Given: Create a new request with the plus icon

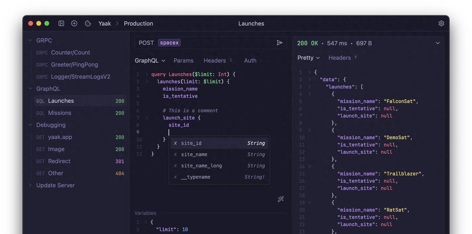Looking at the screenshot, I should (x=74, y=23).
